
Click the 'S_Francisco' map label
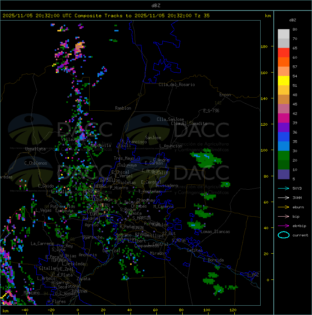(134, 142)
